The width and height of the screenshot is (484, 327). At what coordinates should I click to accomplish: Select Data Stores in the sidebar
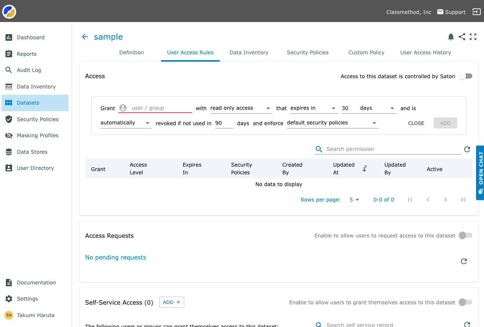pos(32,152)
